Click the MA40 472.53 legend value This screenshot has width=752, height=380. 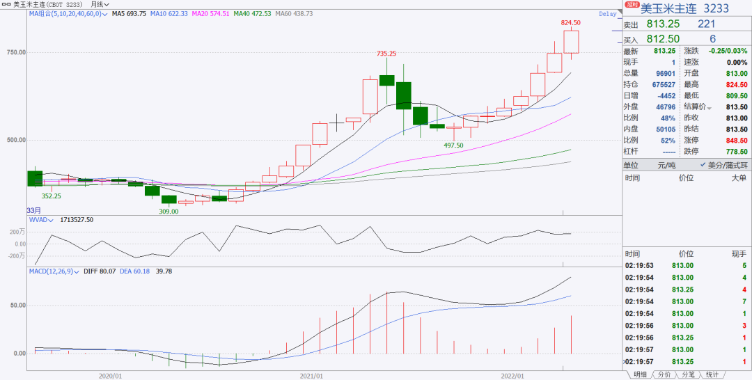(252, 14)
